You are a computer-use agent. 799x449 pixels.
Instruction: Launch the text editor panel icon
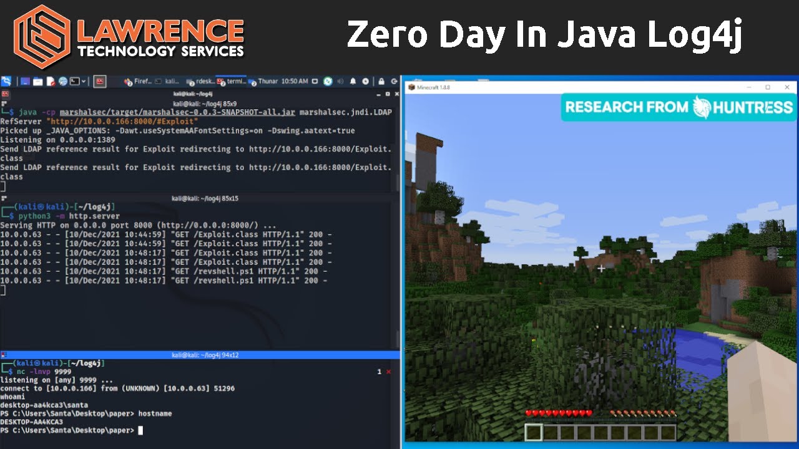click(51, 81)
